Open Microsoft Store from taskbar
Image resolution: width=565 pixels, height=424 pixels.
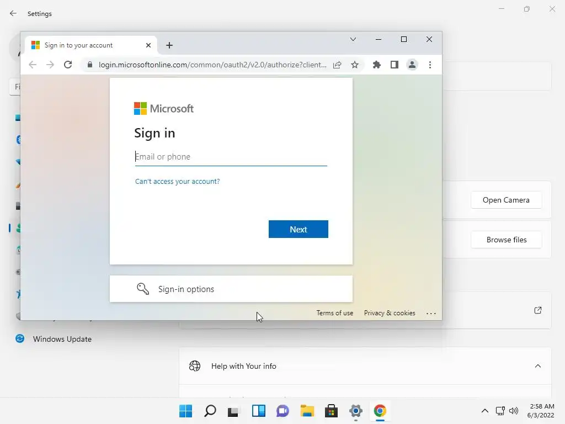point(331,411)
